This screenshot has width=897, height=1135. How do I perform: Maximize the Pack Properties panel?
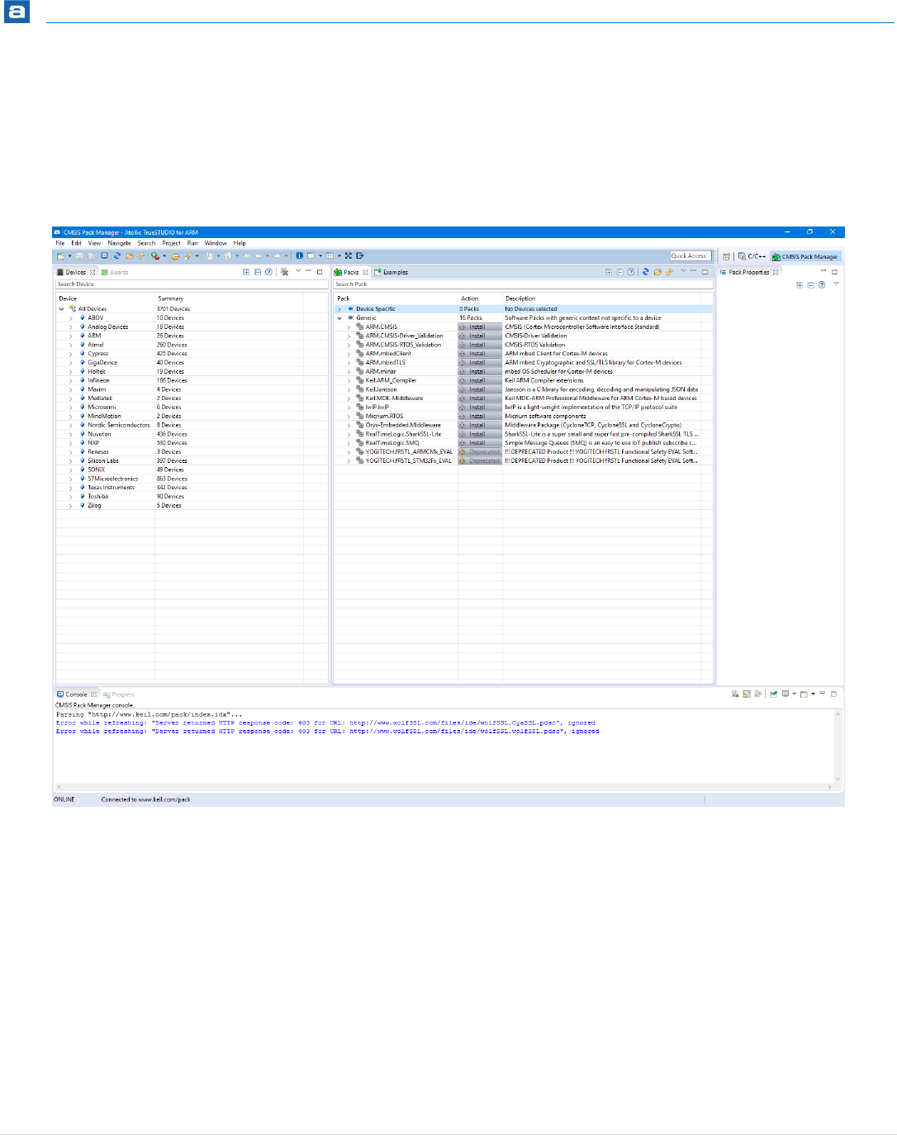click(834, 272)
